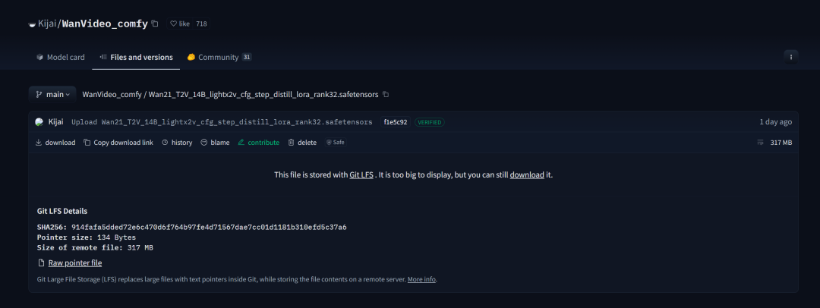Open the contribute option

[x=258, y=142]
